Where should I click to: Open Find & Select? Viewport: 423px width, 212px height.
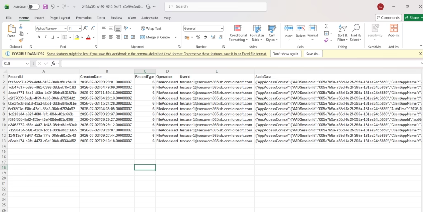[x=356, y=33]
